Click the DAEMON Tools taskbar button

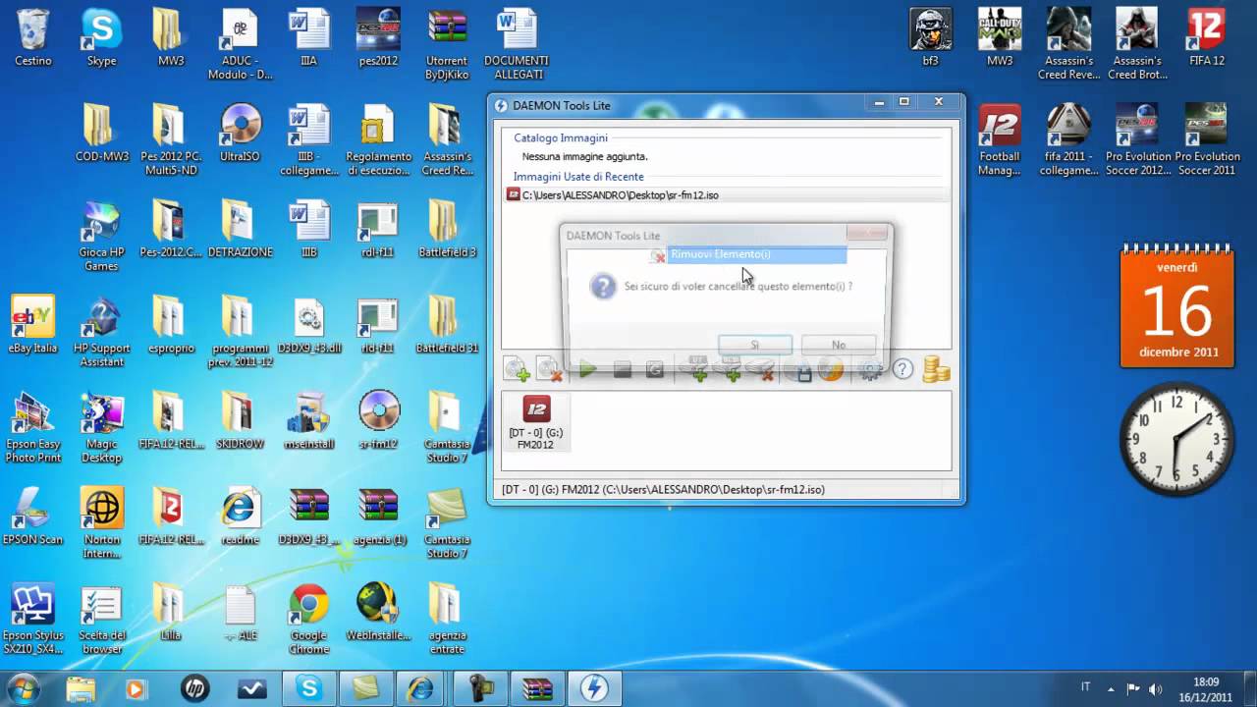[593, 689]
